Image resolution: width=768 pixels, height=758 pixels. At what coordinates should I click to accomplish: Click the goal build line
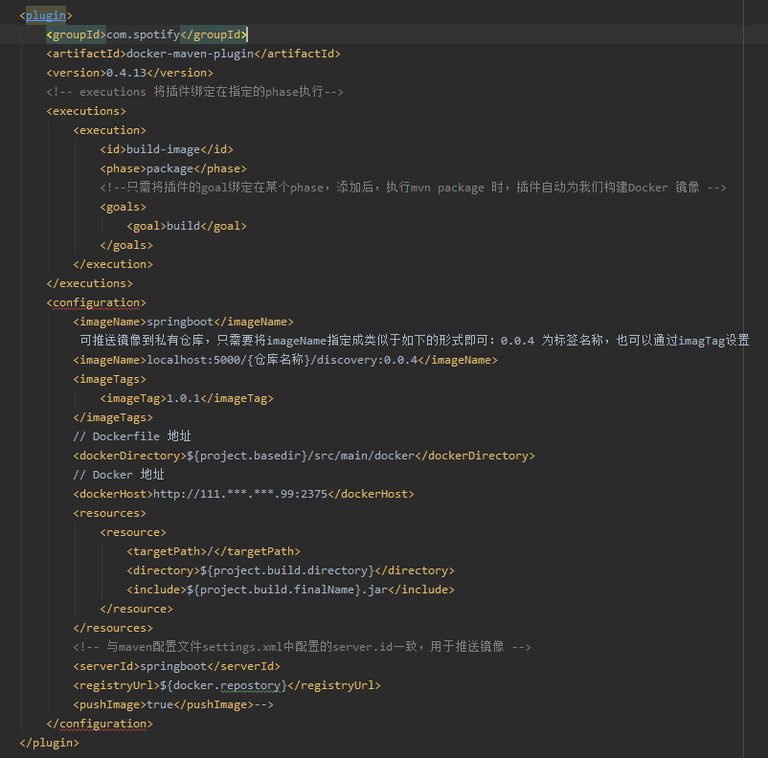click(187, 226)
